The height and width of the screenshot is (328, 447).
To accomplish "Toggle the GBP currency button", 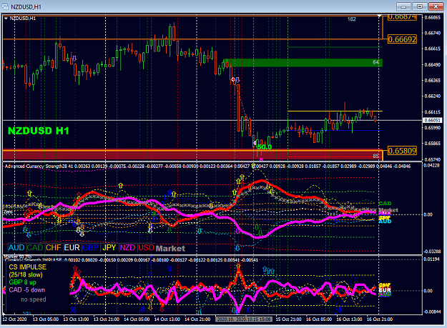I will 90,247.
